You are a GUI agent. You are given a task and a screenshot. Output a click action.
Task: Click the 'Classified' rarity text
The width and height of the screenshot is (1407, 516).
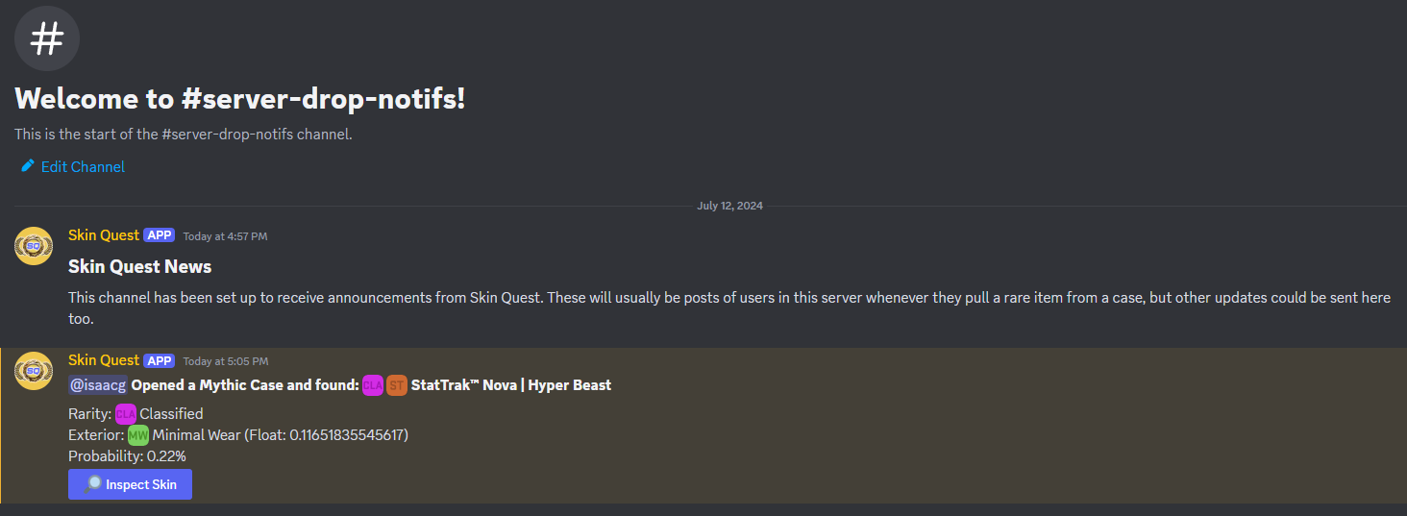click(172, 414)
